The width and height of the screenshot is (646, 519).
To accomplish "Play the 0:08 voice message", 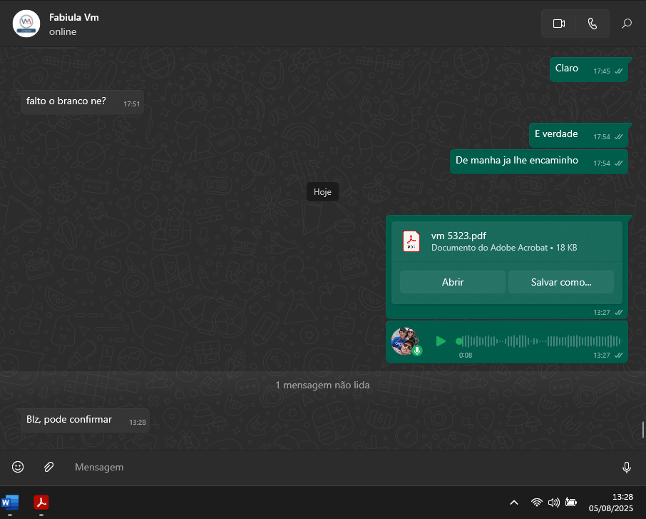I will click(x=441, y=341).
